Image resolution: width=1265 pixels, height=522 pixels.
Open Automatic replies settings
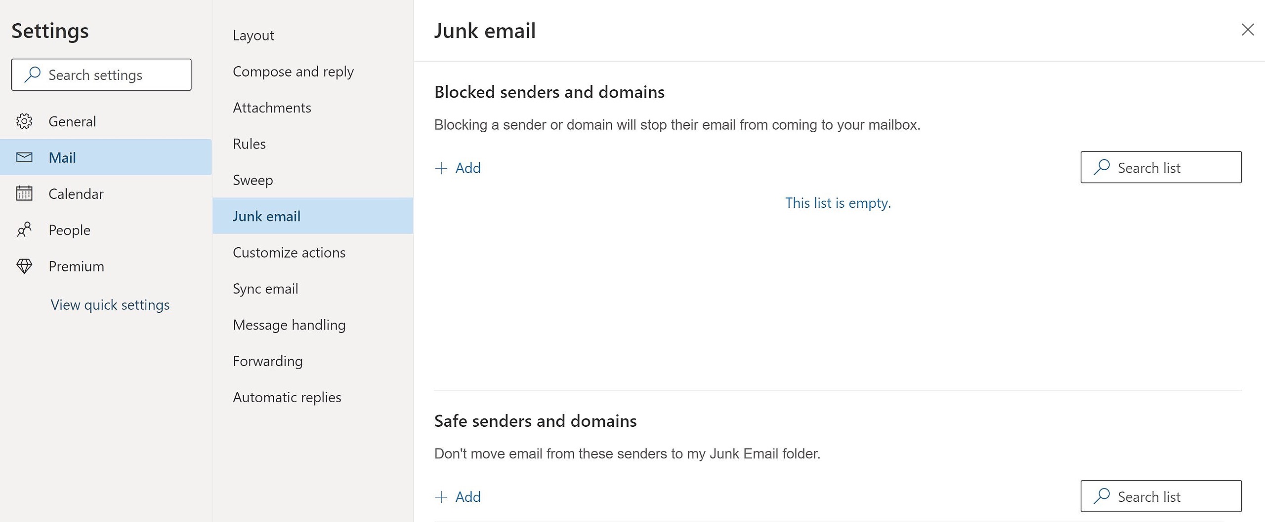pos(287,397)
